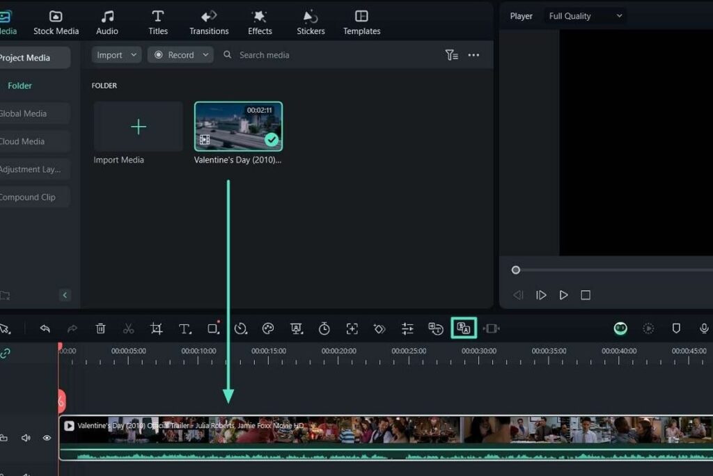This screenshot has height=476, width=713.
Task: Open the Record dropdown arrow
Action: [x=205, y=54]
